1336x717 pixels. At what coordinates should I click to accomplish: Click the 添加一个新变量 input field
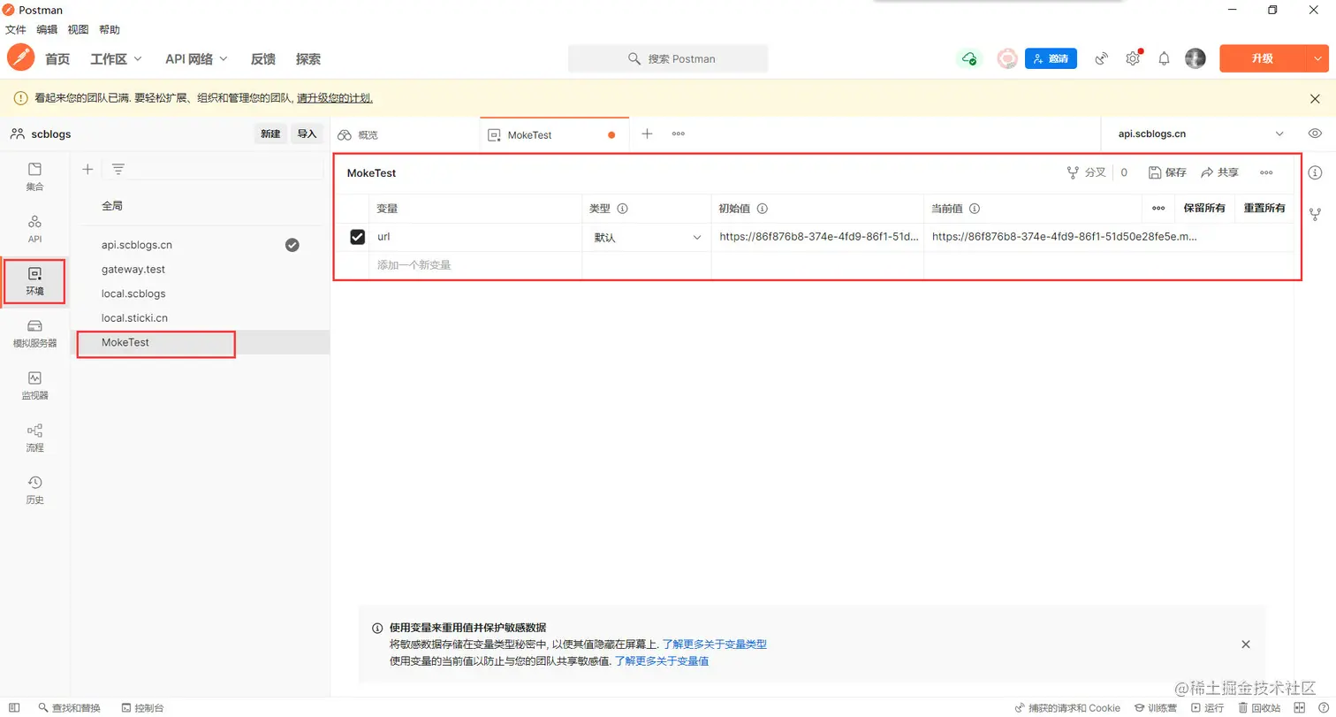point(474,265)
